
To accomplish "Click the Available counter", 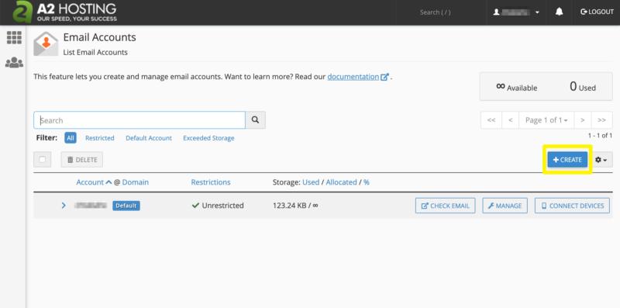I will (516, 87).
